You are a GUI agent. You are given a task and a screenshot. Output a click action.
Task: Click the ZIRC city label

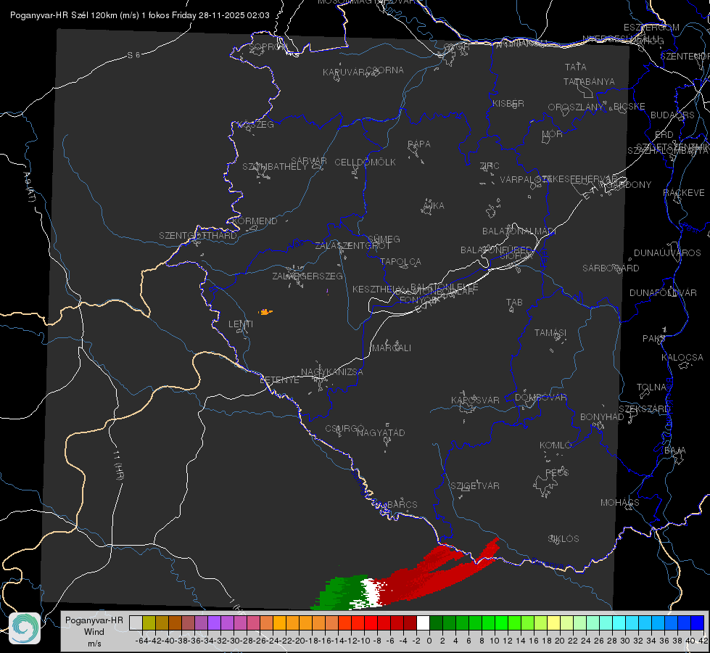(x=490, y=166)
